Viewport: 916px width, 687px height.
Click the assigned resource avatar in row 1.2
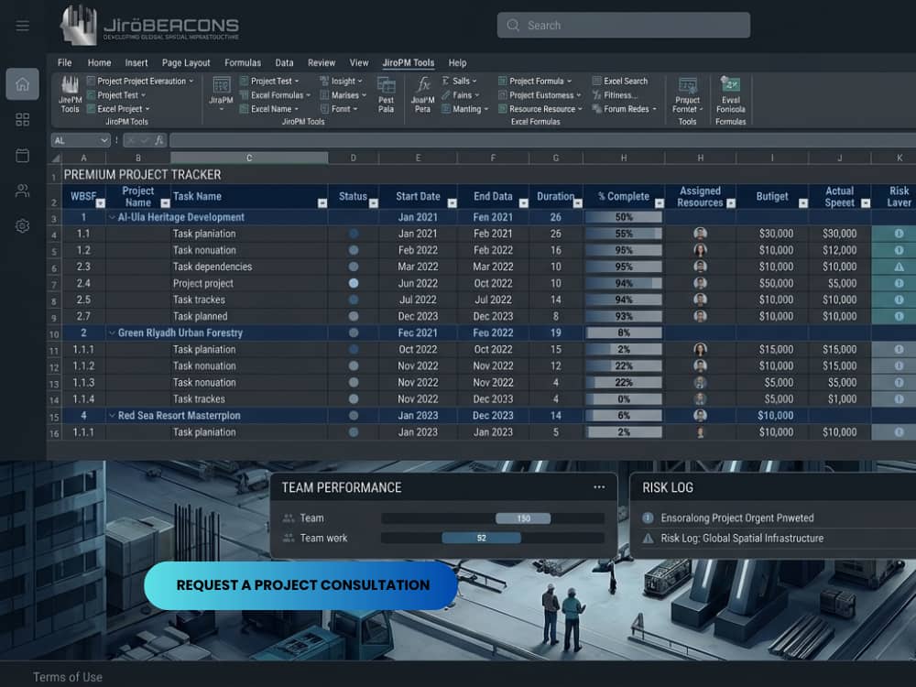point(700,250)
